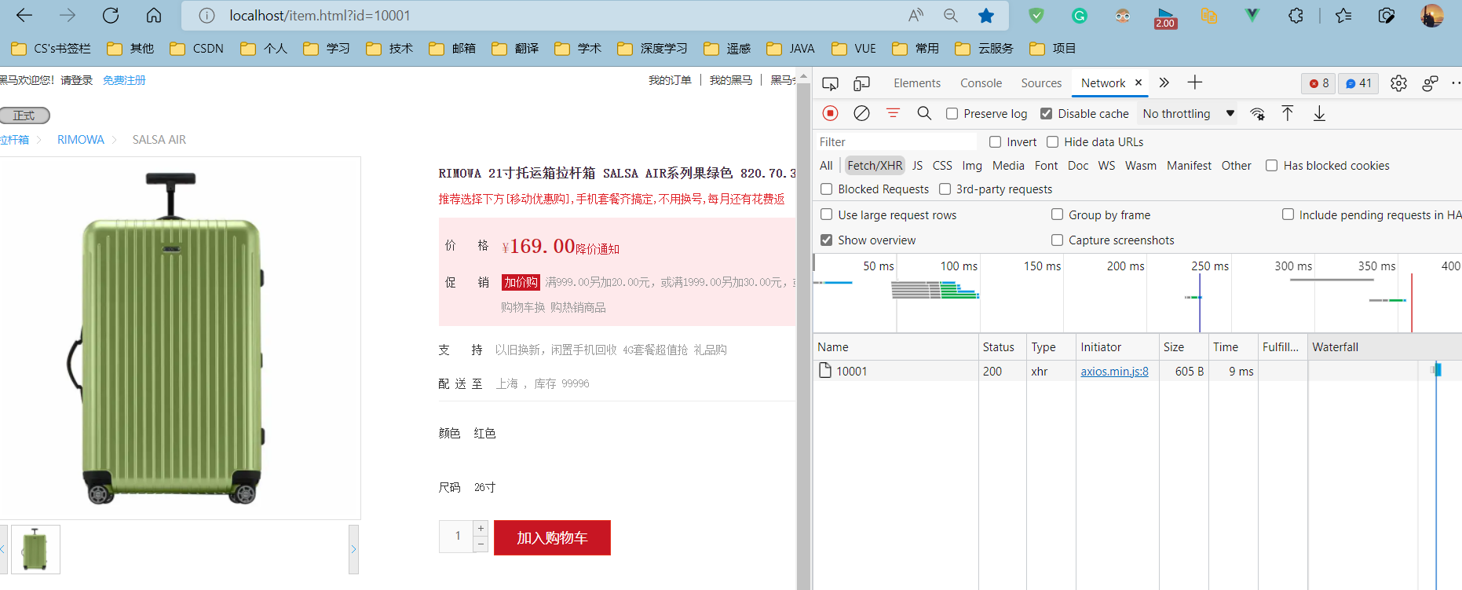This screenshot has height=590, width=1462.
Task: Stop recording network log
Action: pyautogui.click(x=830, y=113)
